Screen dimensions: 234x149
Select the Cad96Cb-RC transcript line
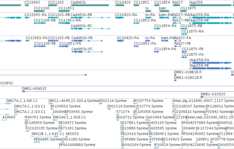(x=90, y=29)
